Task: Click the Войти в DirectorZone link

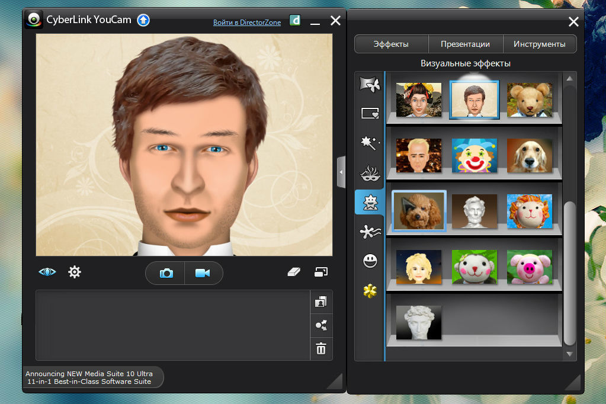Action: [x=247, y=23]
